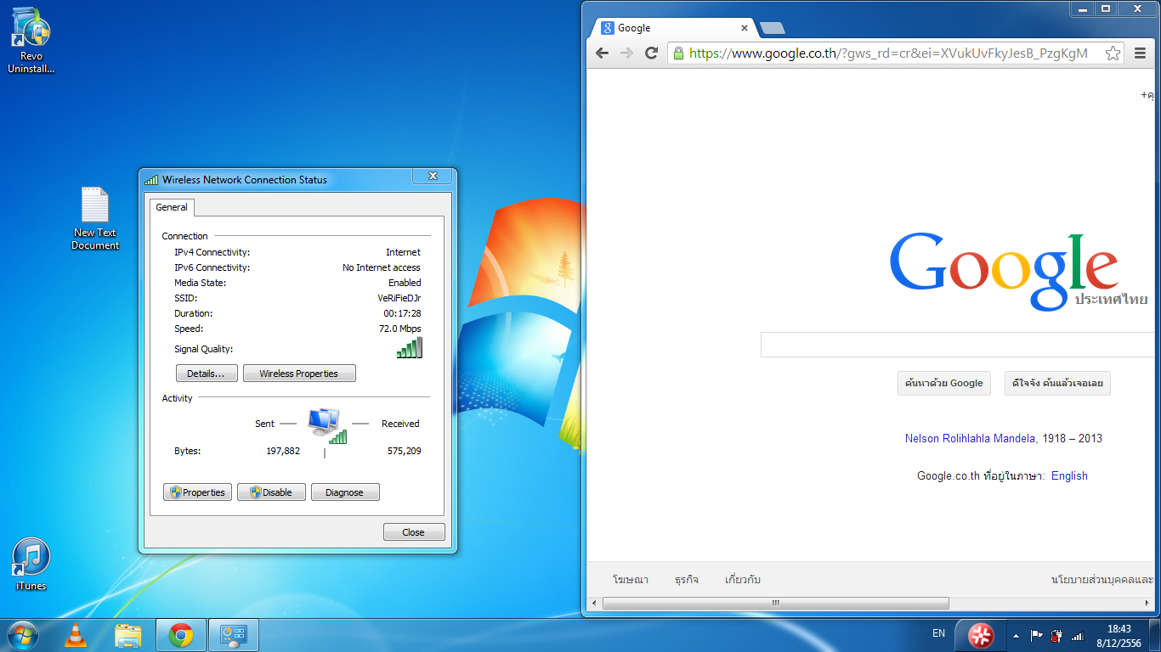The image size is (1161, 652).
Task: Show hidden system tray icons
Action: point(1016,635)
